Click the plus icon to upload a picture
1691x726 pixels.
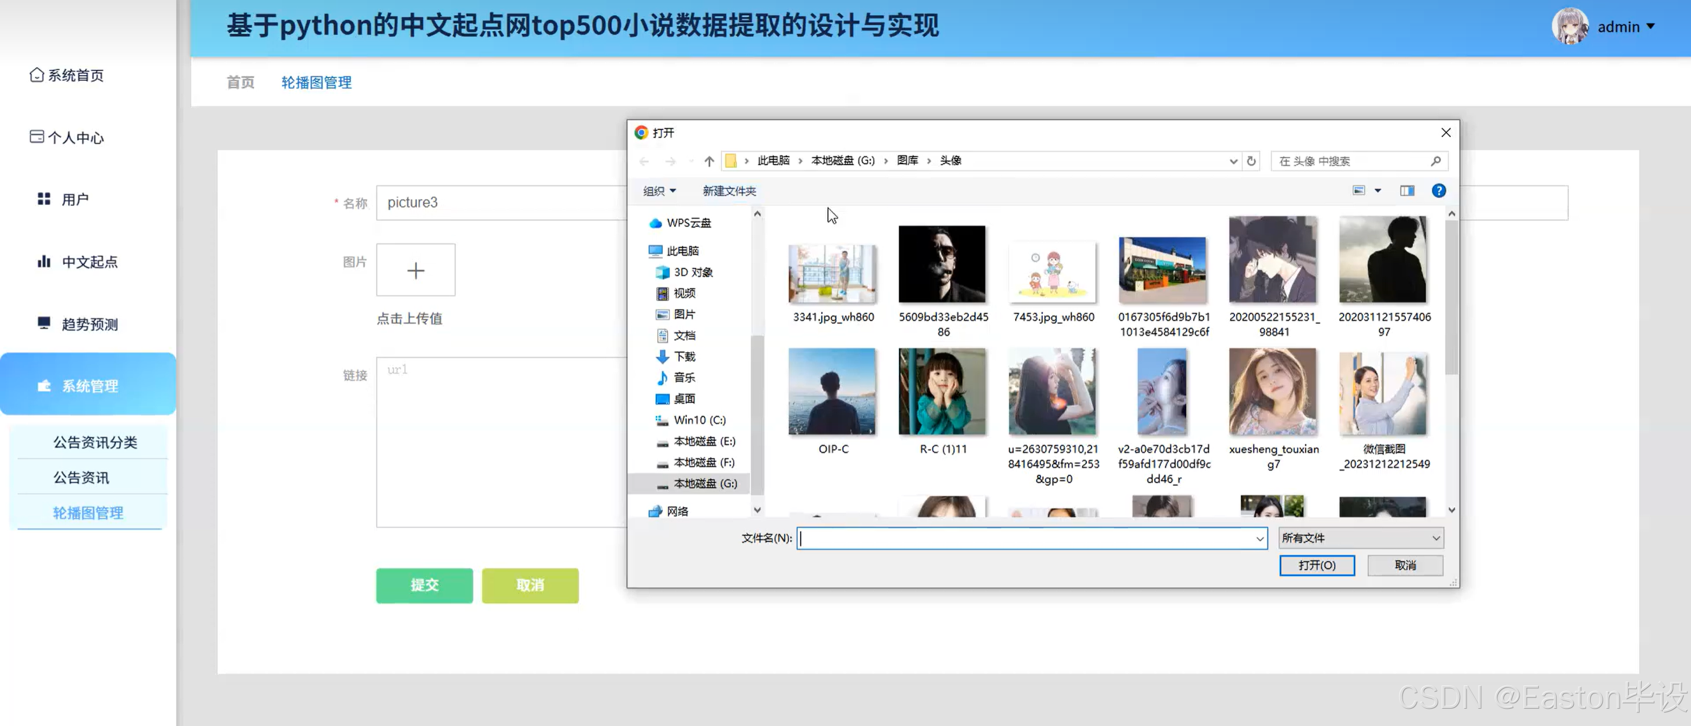coord(415,270)
